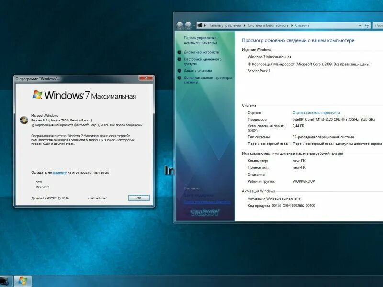
Task: Click the Windows flag logo in About dialog
Action: point(37,95)
